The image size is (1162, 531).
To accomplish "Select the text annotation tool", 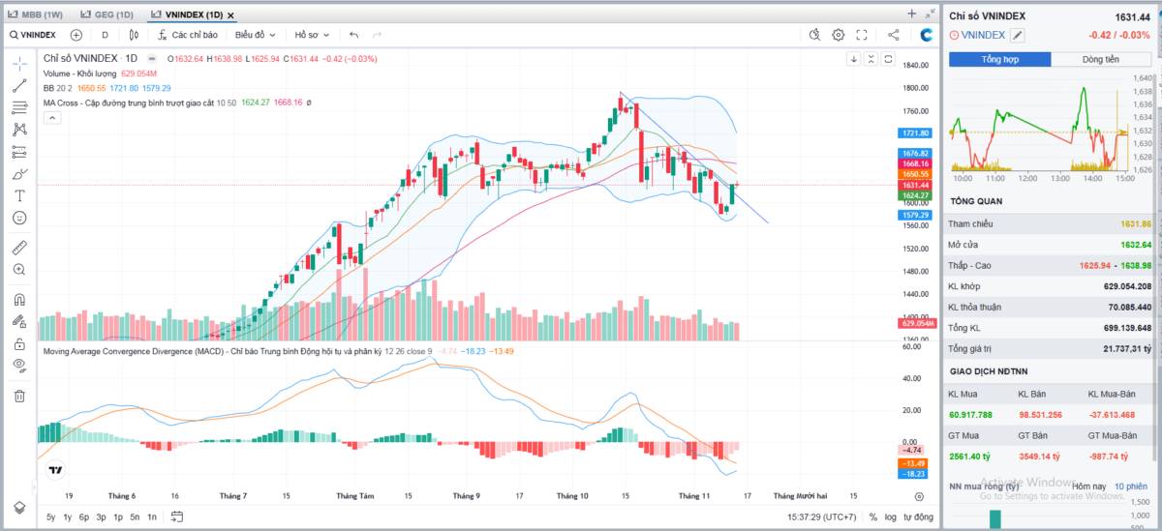I will pyautogui.click(x=19, y=195).
